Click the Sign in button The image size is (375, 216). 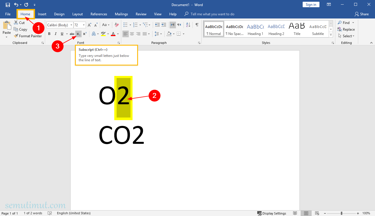point(311,5)
